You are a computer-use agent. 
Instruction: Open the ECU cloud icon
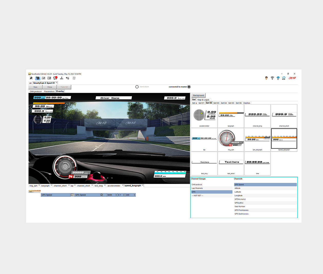(x=284, y=78)
